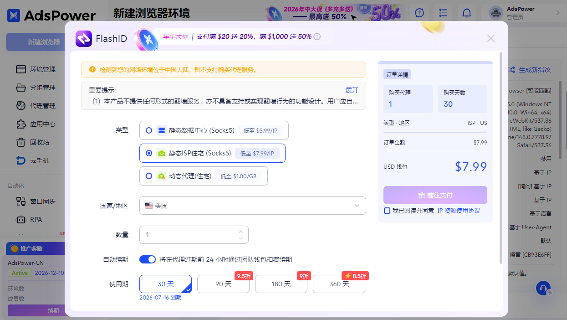Open the promo info tooltip icon

click(317, 36)
